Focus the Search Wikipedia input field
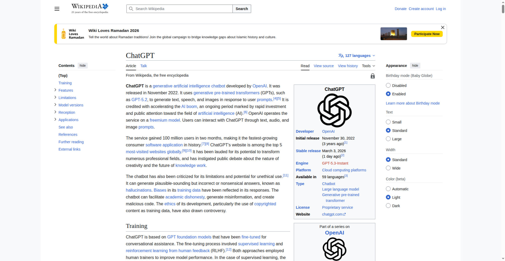Viewport: 505px width, 261px height. coord(182,9)
